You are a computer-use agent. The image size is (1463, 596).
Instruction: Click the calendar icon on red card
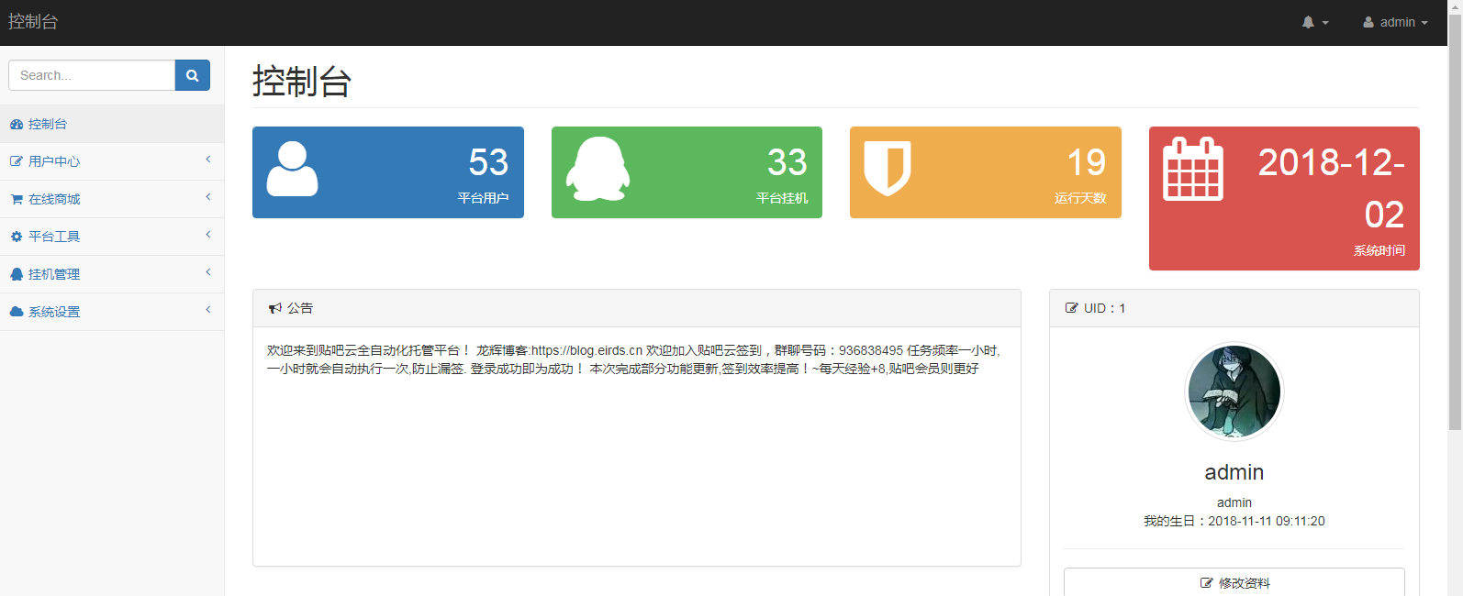click(1192, 170)
